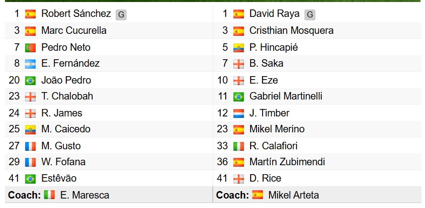Click the goalkeeper G badge next to David Raya
Viewport: 425px width, 208px height.
click(310, 15)
